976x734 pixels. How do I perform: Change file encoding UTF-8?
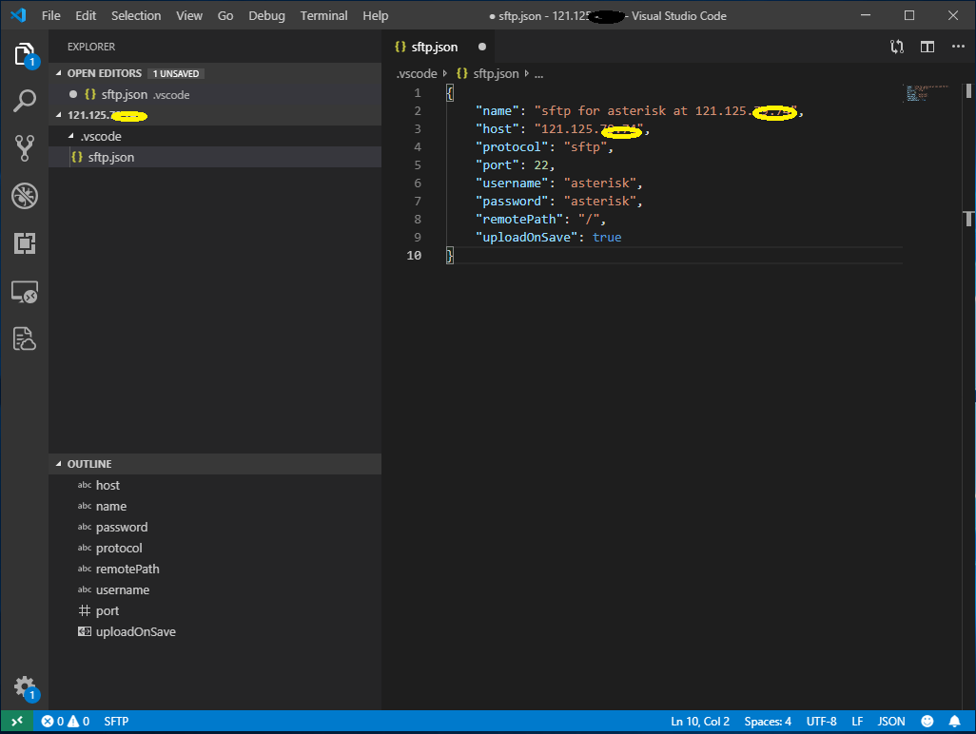pos(821,722)
